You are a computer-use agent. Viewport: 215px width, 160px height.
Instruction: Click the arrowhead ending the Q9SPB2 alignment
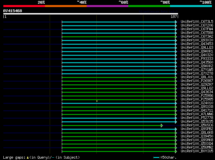click(x=176, y=129)
